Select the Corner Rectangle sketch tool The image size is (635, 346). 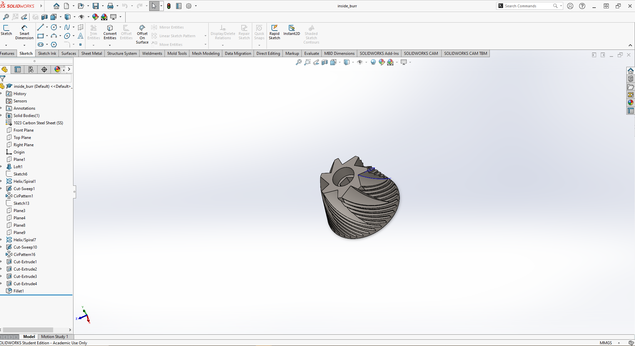click(x=41, y=36)
